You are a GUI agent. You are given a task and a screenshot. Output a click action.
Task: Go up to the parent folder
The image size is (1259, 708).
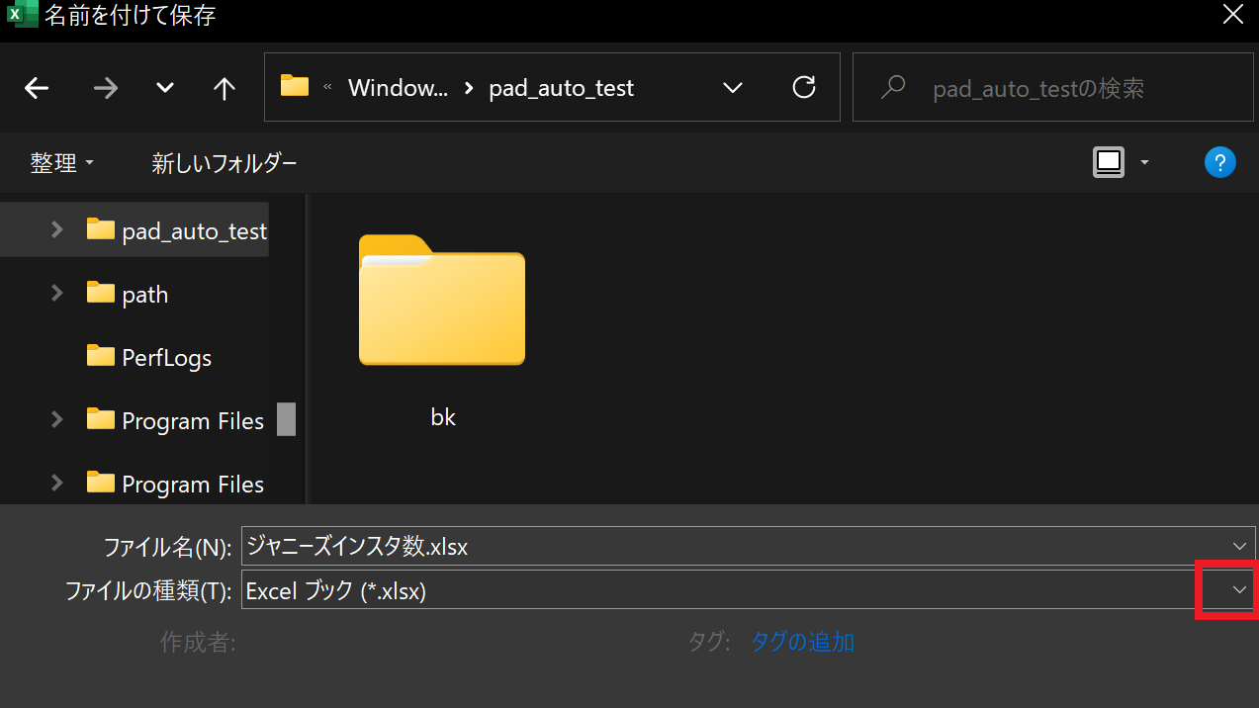(x=224, y=88)
